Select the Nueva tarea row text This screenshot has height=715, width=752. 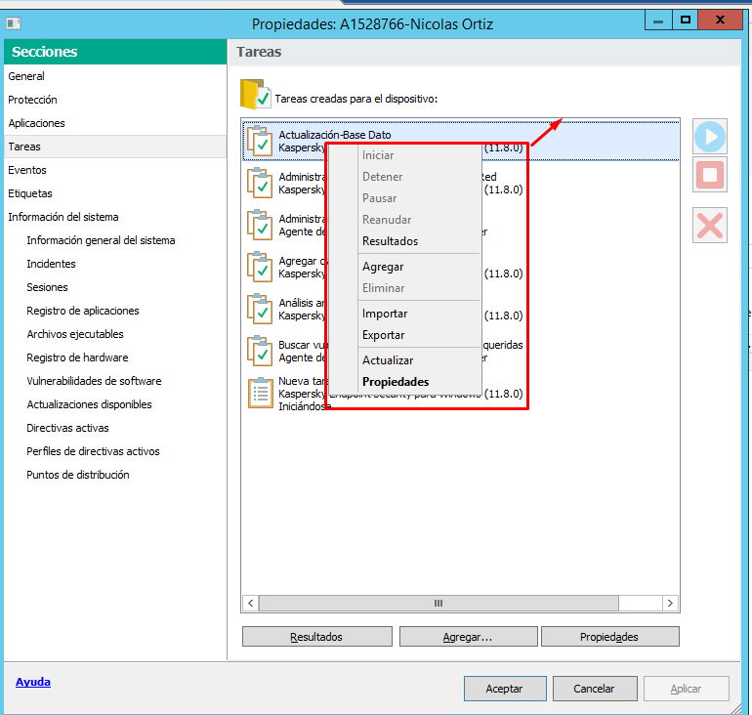pos(302,394)
